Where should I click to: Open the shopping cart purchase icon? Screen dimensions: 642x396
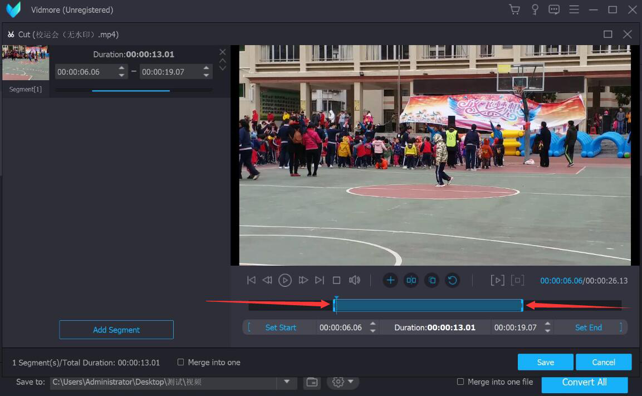(514, 9)
